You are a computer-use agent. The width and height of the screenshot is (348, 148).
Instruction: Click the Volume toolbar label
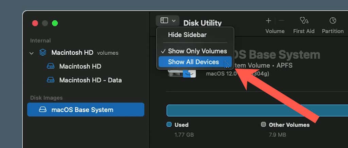click(275, 31)
